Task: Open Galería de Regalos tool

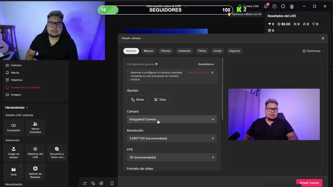Action: pos(35,172)
